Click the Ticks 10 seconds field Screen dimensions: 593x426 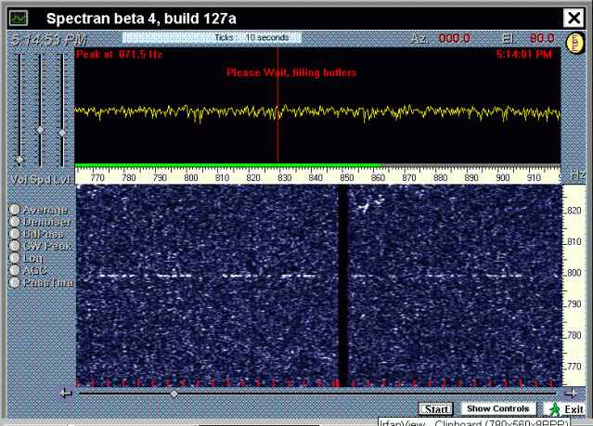[212, 38]
